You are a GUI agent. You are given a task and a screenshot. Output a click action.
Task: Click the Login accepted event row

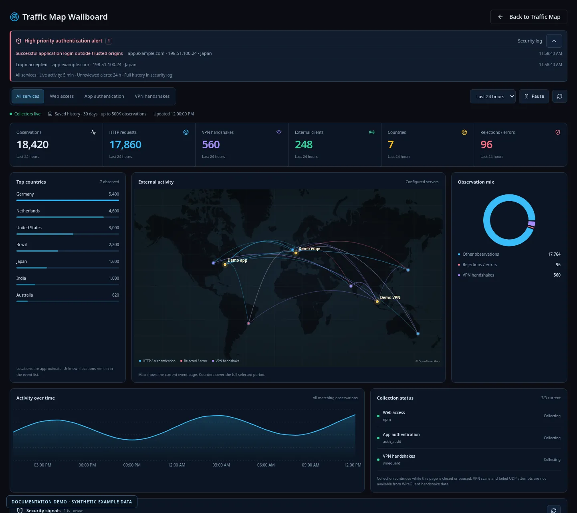point(288,65)
